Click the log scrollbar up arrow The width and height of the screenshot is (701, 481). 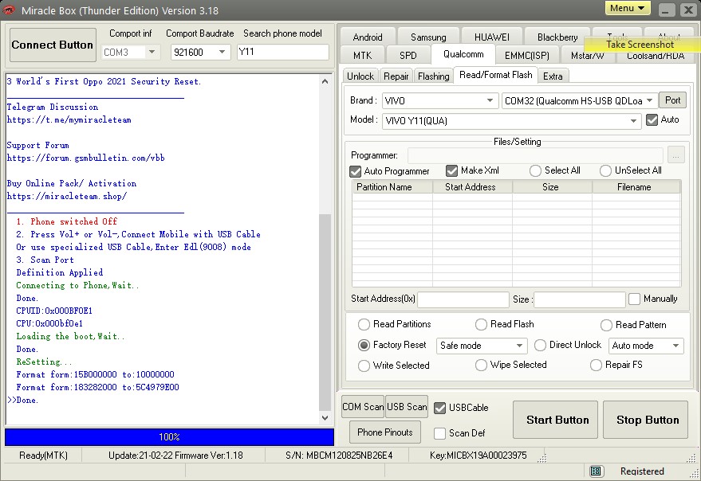tap(325, 81)
